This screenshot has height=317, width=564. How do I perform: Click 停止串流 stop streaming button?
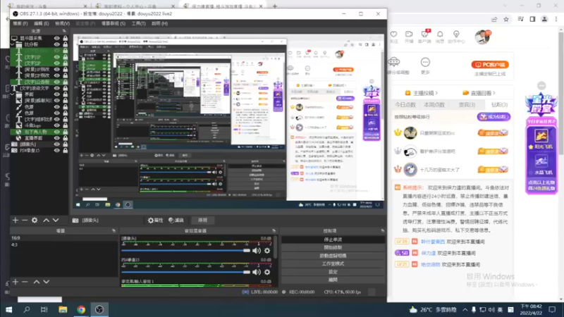(x=333, y=240)
